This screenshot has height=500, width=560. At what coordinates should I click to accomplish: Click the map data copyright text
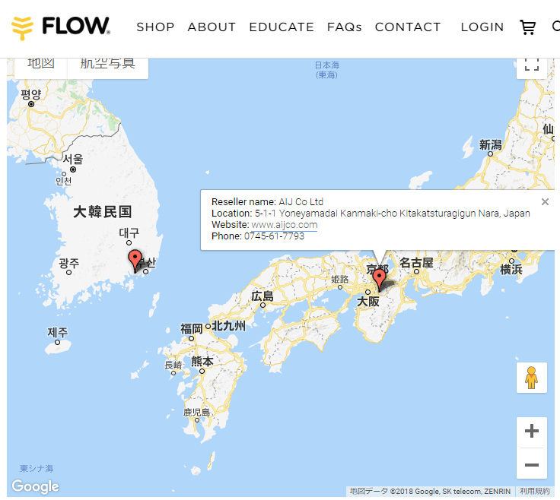[x=430, y=492]
